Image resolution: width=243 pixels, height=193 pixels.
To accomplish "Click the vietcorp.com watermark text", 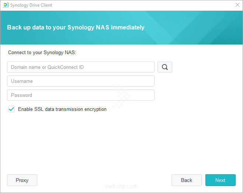I will click(121, 186).
